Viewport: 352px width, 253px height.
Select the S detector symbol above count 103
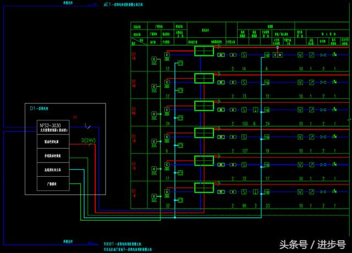[x=244, y=110]
